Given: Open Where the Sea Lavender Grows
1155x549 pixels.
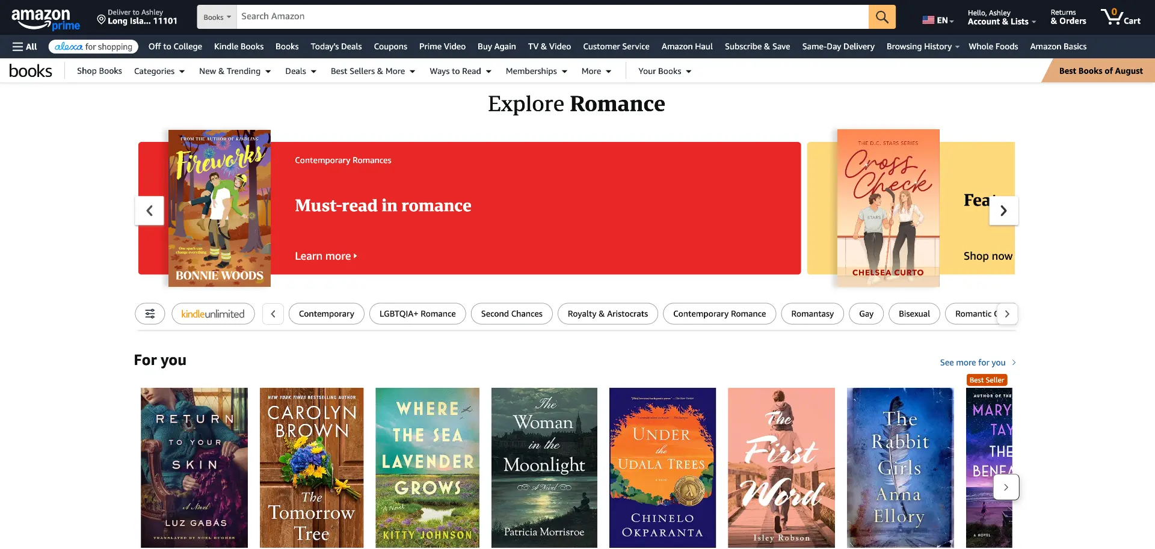Looking at the screenshot, I should [428, 468].
